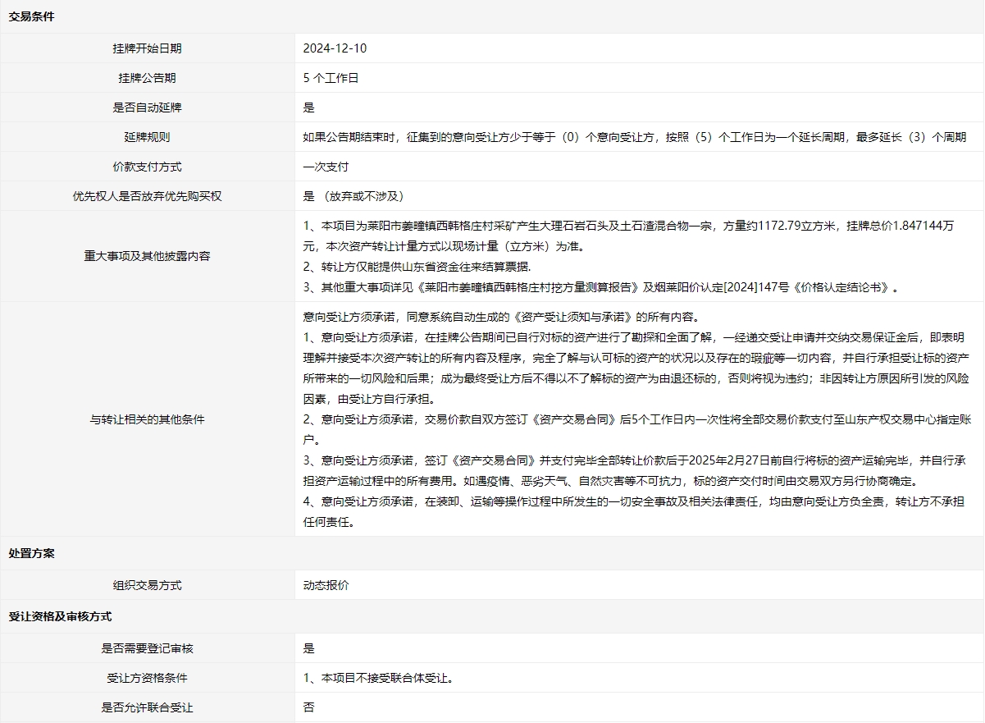Click the 是否自动延牌 row label
Screen dimensions: 985x723
(x=147, y=108)
